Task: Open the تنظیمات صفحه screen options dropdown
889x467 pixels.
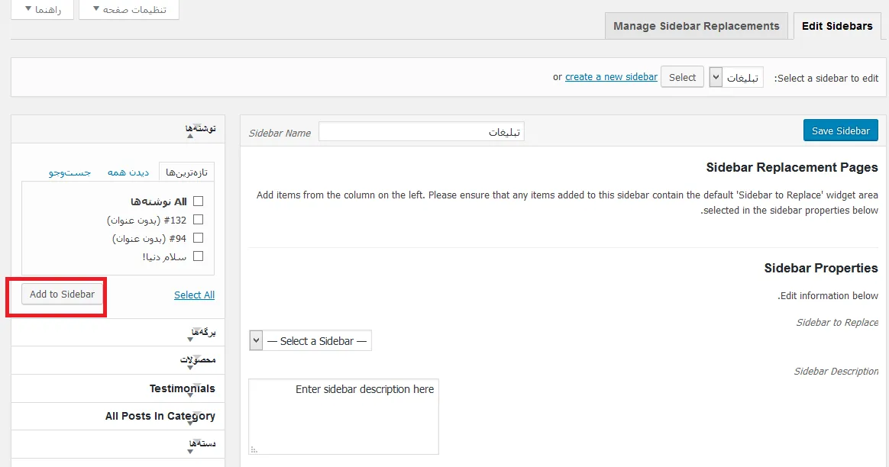Action: [x=129, y=10]
